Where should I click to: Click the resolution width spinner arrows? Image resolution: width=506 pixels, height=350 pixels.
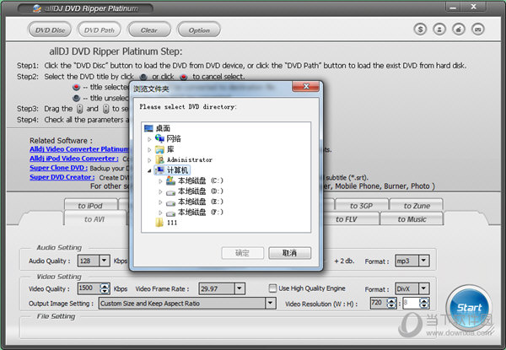click(x=391, y=304)
